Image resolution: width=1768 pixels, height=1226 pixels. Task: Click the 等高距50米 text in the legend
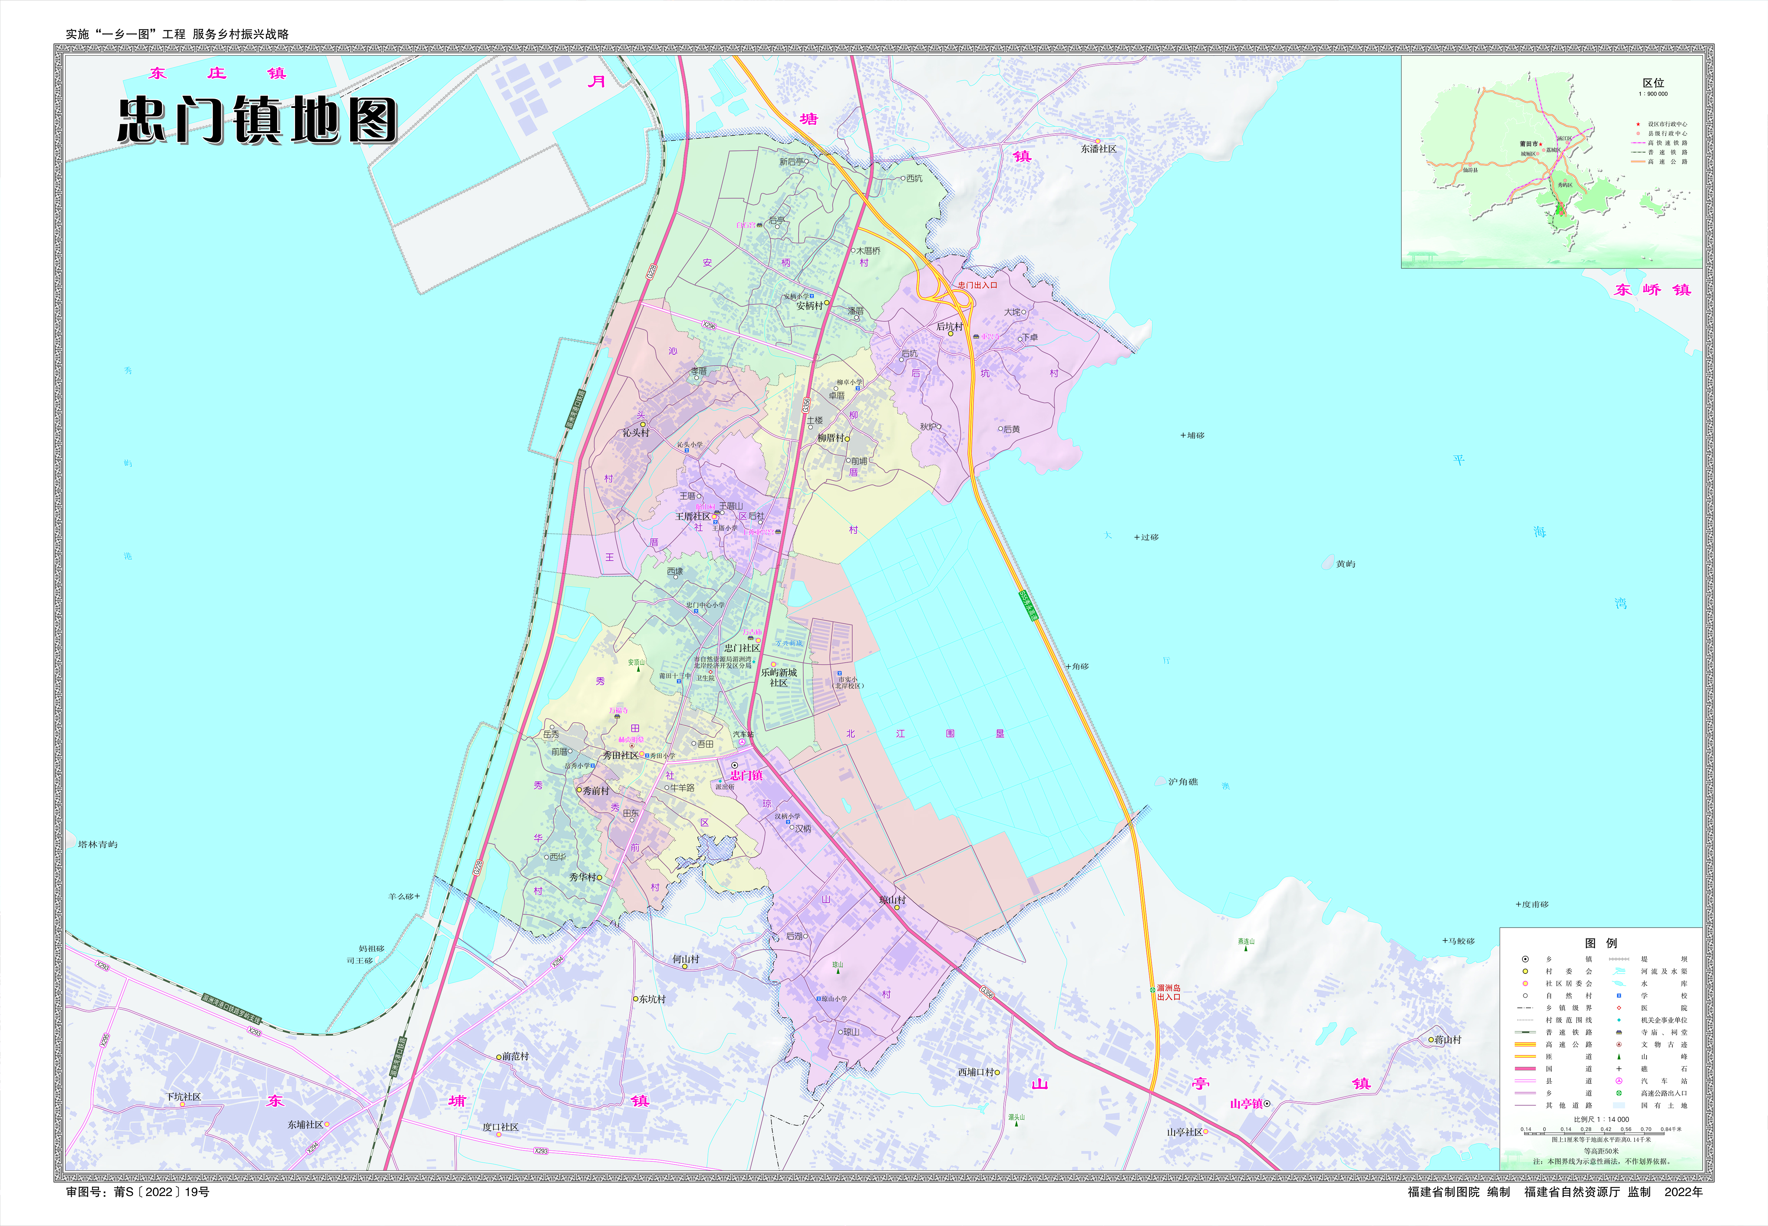pos(1601,1151)
